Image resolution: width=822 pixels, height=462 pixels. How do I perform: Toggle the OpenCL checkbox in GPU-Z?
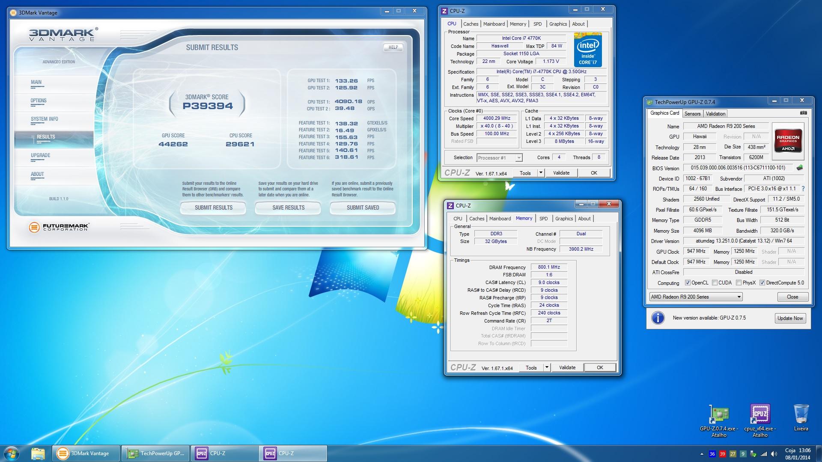pos(688,283)
